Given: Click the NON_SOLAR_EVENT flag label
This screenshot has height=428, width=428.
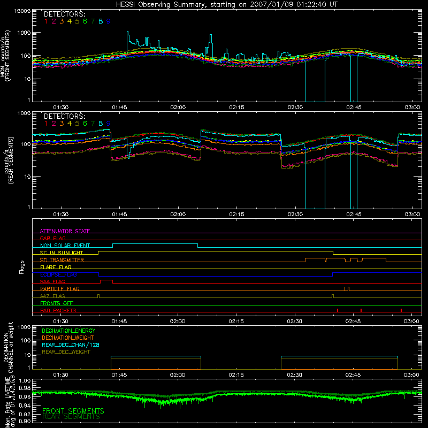Looking at the screenshot, I should [x=65, y=246].
